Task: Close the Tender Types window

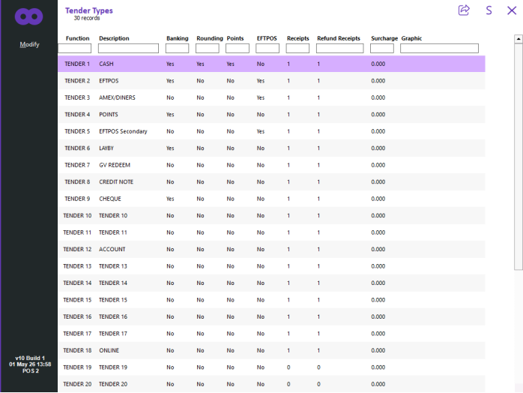Action: (512, 10)
